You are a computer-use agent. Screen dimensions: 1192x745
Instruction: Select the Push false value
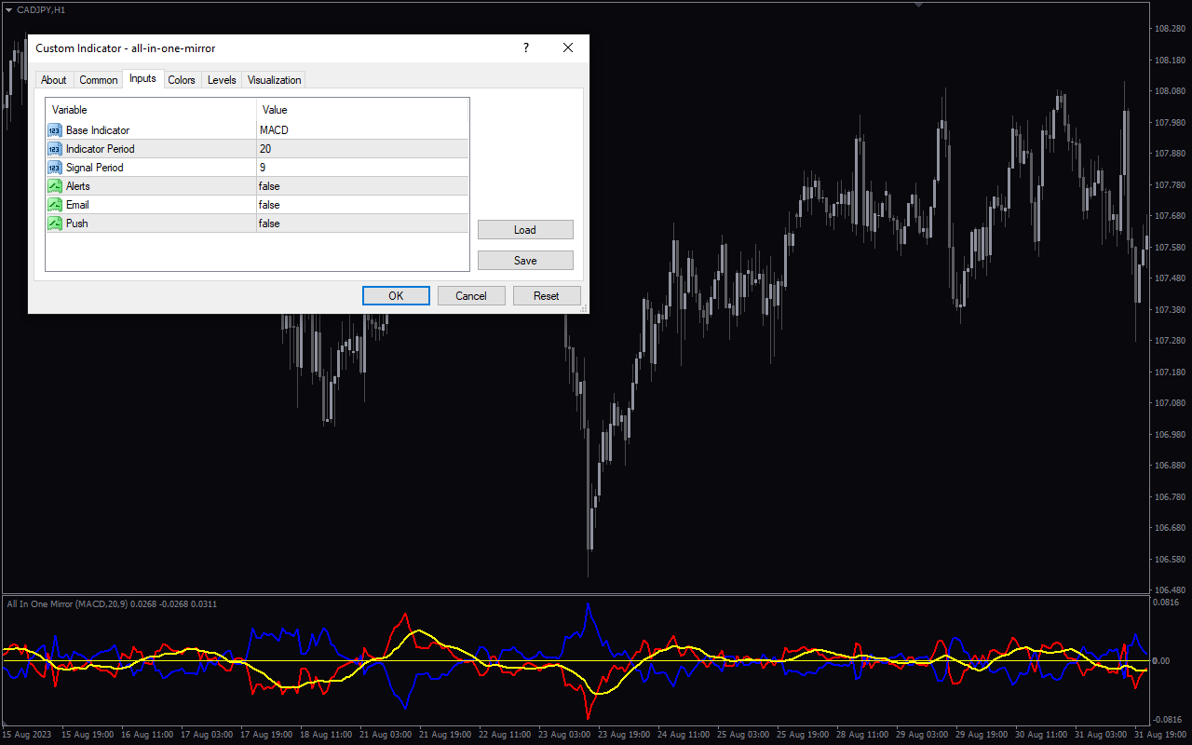pos(362,223)
